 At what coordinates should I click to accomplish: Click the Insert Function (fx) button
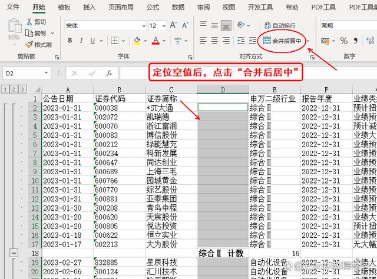tap(109, 73)
